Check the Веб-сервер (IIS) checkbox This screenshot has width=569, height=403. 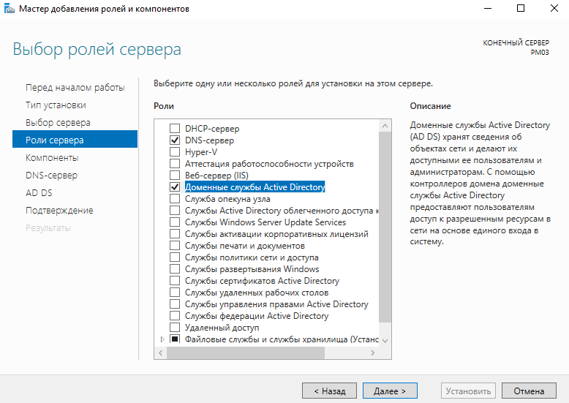click(175, 176)
